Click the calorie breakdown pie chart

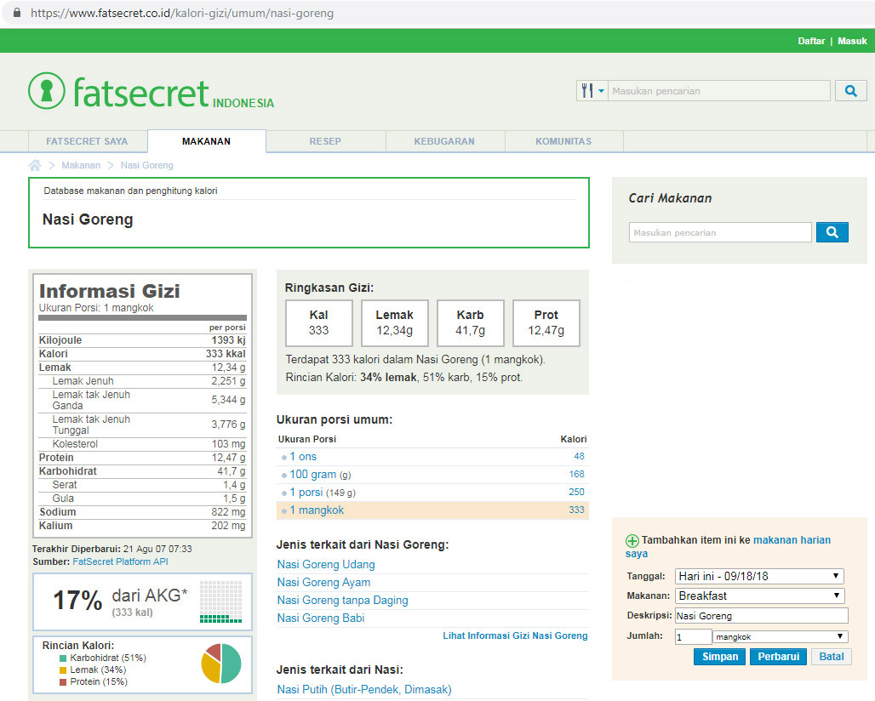click(x=221, y=664)
